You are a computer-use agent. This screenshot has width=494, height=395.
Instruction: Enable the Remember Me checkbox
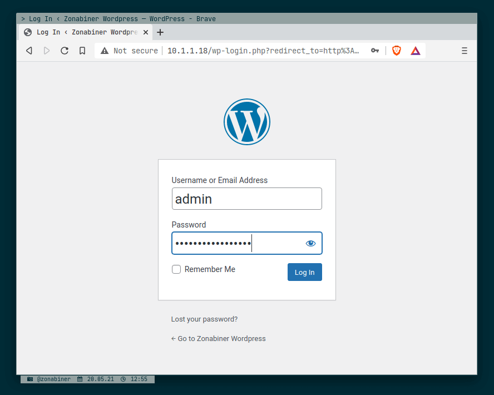click(176, 269)
